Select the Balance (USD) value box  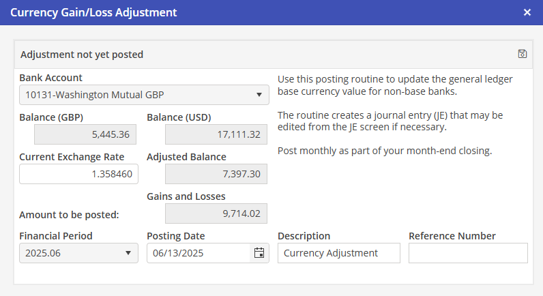[207, 135]
